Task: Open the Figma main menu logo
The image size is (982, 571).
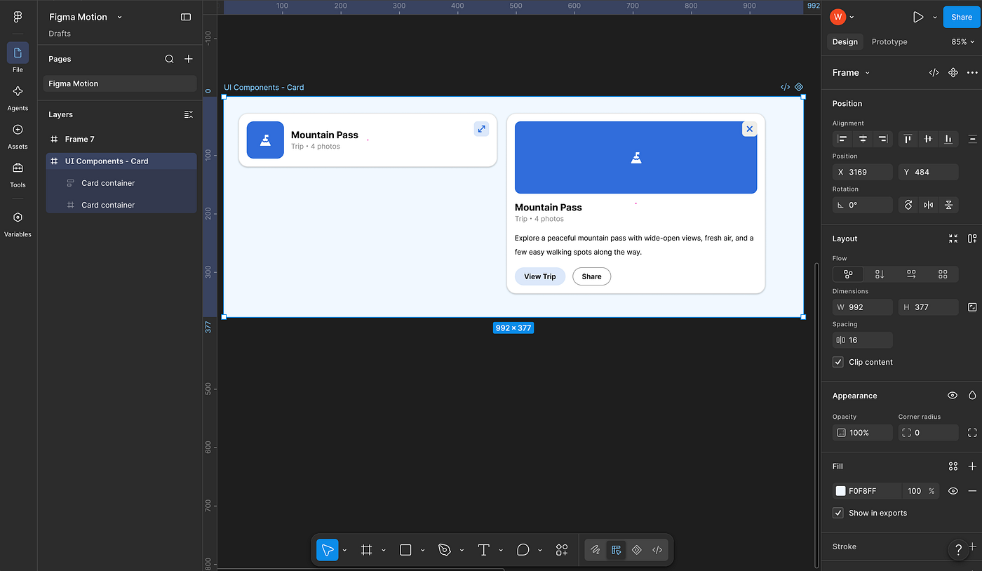Action: (x=18, y=18)
